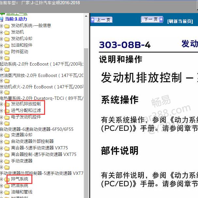Click the 系统操作 heading

120,100
